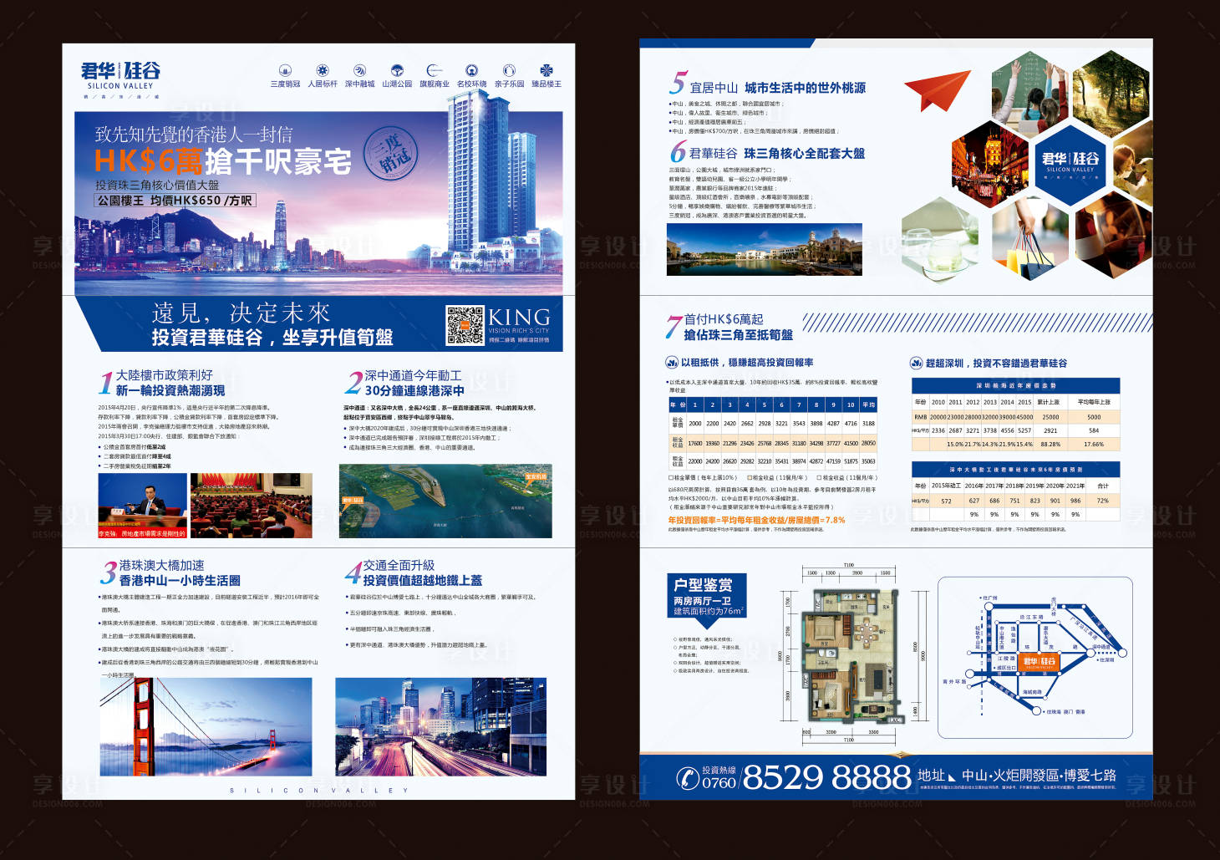Screen dimensions: 1220x860
Task: Click the heading 投資價值超越地鐵上蓋
Action: coord(422,580)
